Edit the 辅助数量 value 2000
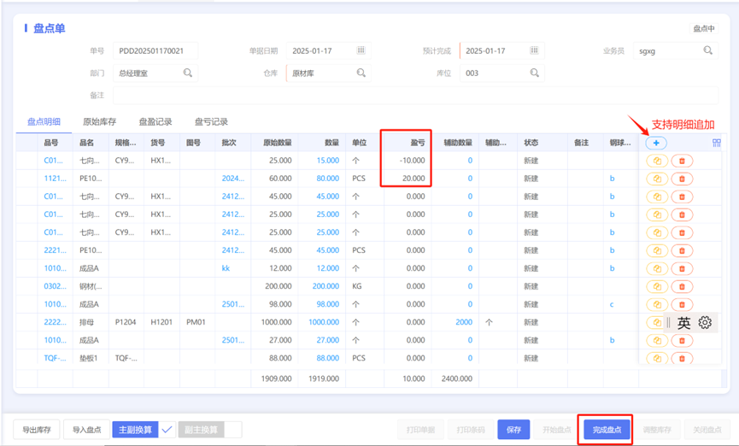Screen dimensions: 739x446 [464, 322]
